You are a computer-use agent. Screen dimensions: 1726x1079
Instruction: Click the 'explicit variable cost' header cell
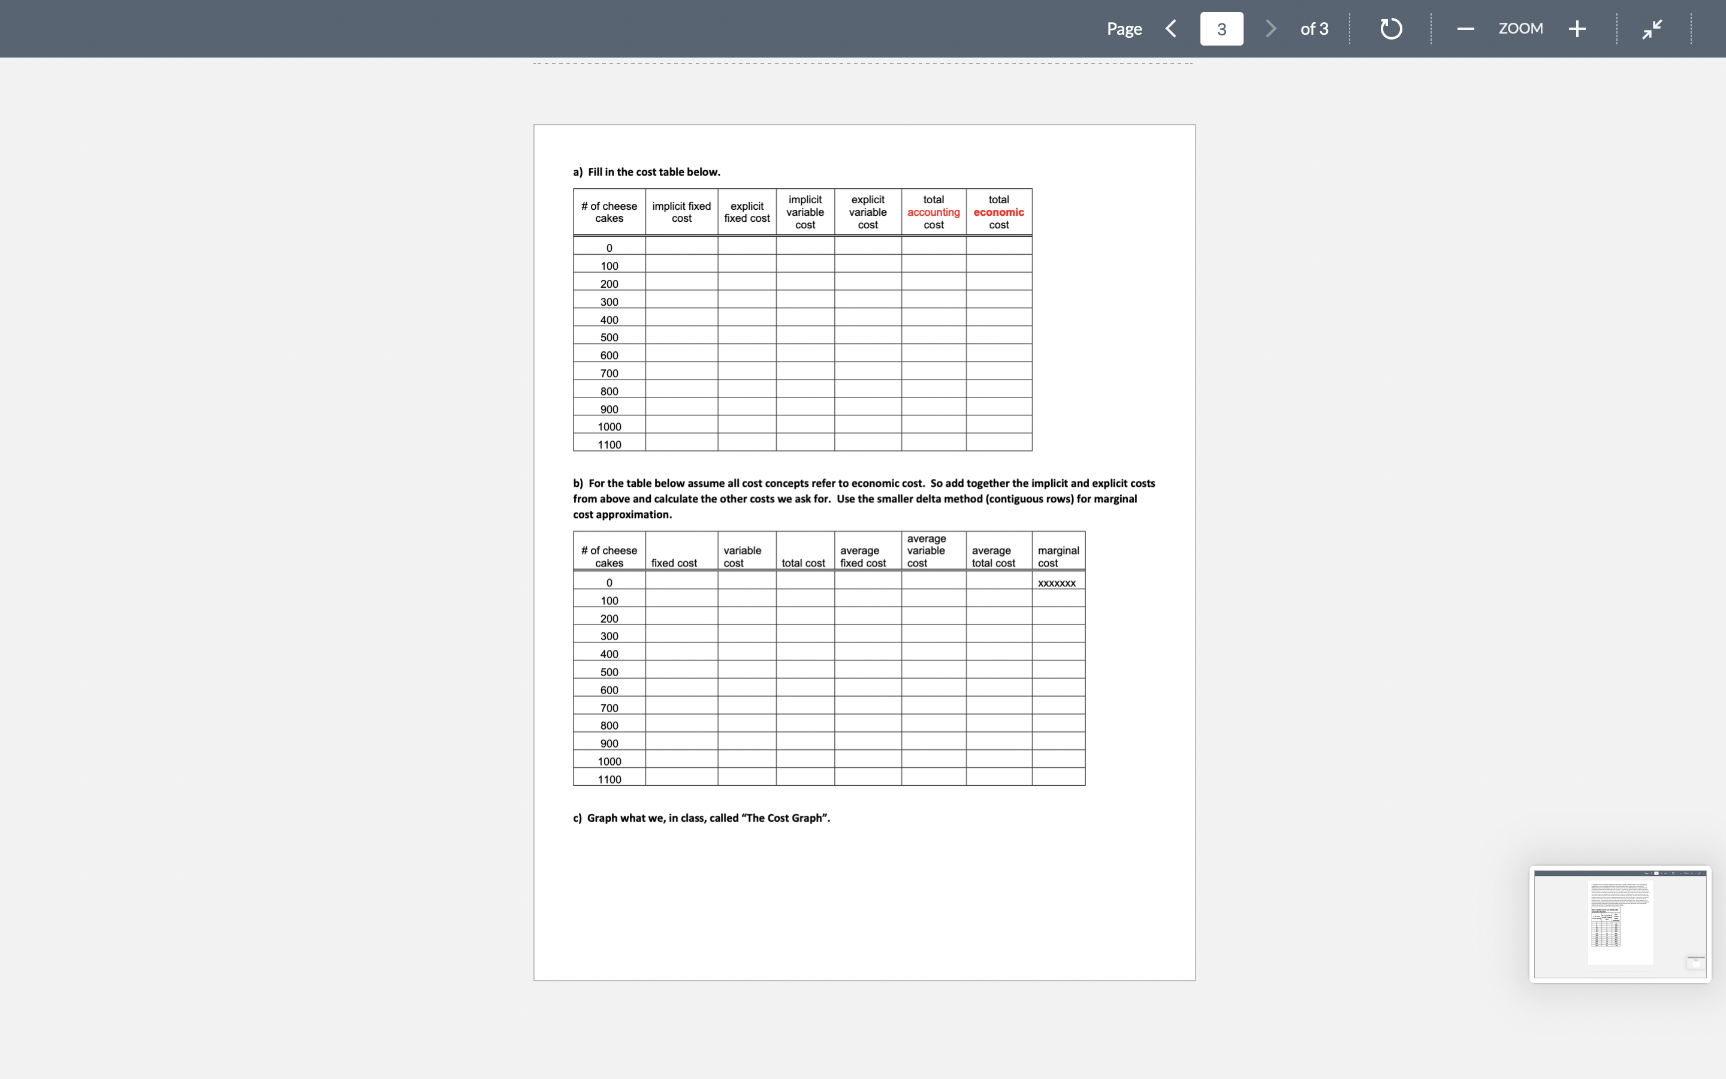click(867, 212)
